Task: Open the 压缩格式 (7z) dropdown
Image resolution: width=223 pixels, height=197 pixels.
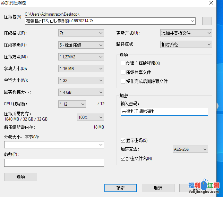Action: point(81,33)
